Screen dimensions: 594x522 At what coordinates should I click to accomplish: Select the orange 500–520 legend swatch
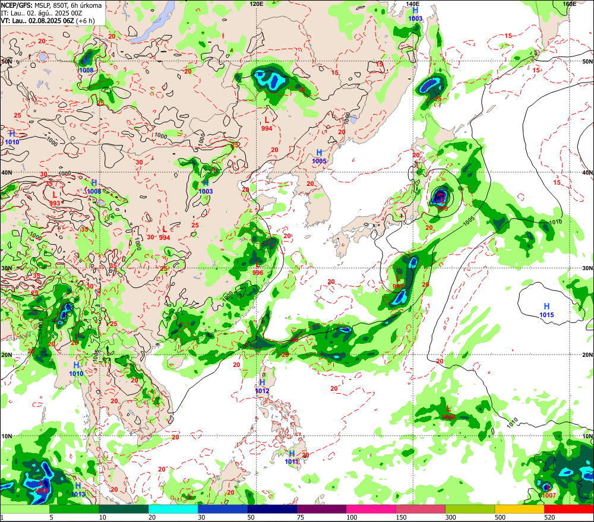click(x=519, y=509)
